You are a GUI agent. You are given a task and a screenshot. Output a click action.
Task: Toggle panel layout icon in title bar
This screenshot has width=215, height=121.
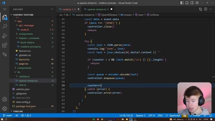[187, 3]
